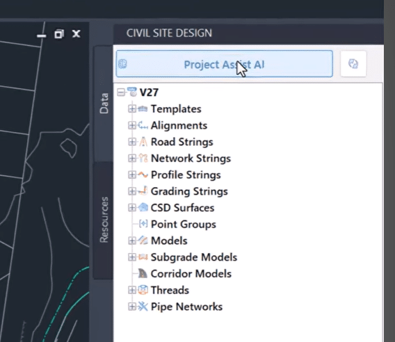This screenshot has height=342, width=395.
Task: Expand the Models node
Action: (x=131, y=241)
